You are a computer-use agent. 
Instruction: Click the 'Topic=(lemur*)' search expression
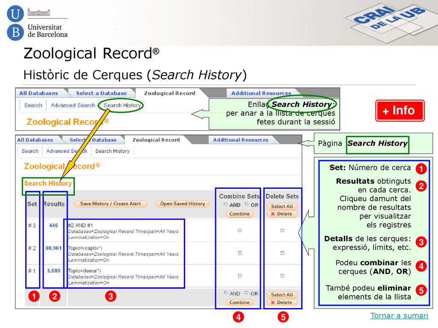pyautogui.click(x=84, y=270)
